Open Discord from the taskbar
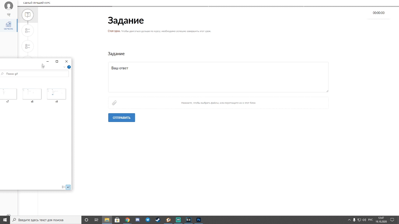This screenshot has width=399, height=224. tap(137, 220)
